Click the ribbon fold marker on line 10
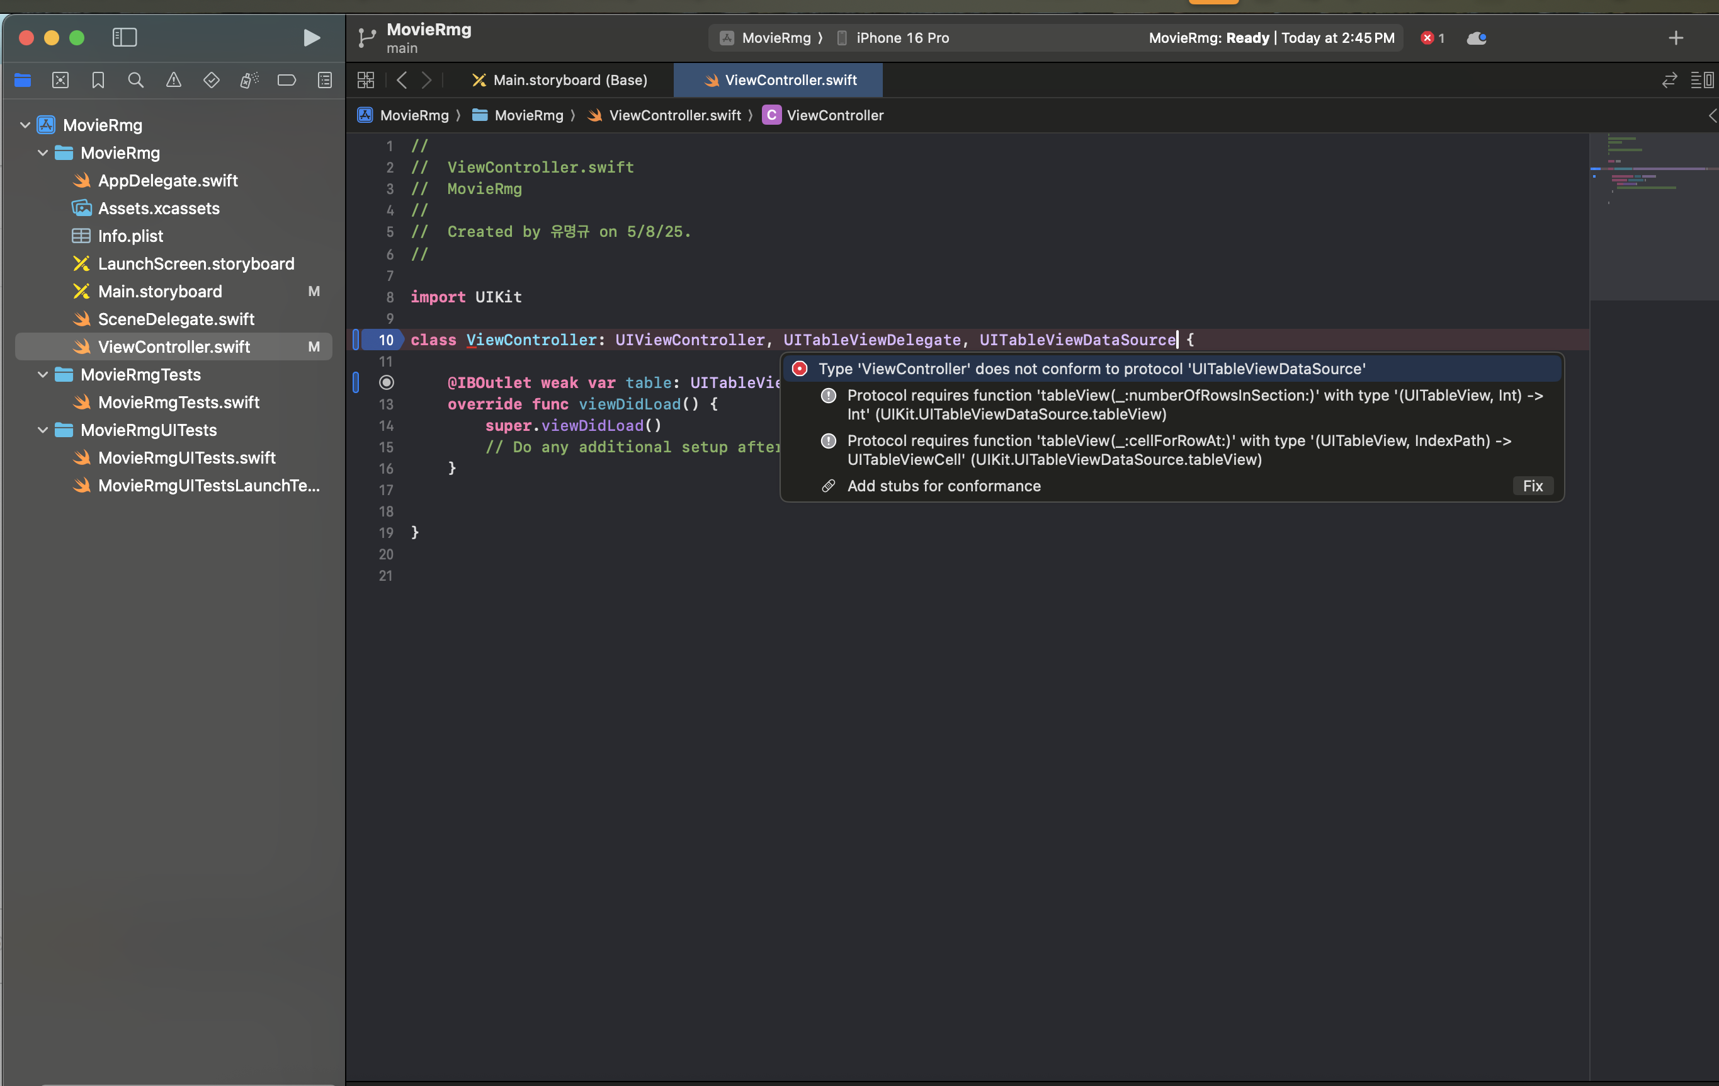The width and height of the screenshot is (1719, 1086). tap(356, 340)
